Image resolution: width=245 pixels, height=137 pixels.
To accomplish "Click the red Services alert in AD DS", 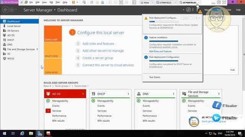I will tap(48, 111).
